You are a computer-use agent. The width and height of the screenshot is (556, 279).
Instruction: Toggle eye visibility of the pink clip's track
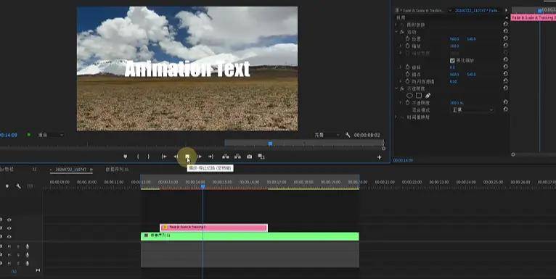tap(9, 228)
